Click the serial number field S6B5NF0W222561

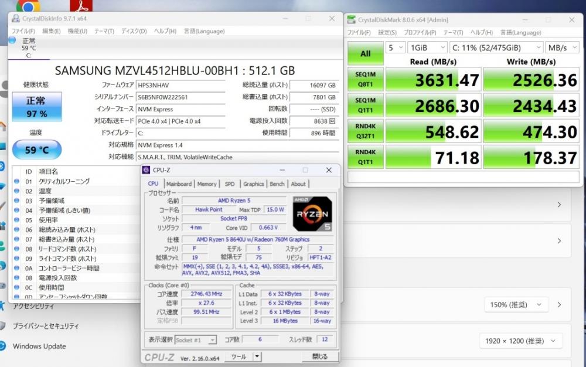(180, 97)
